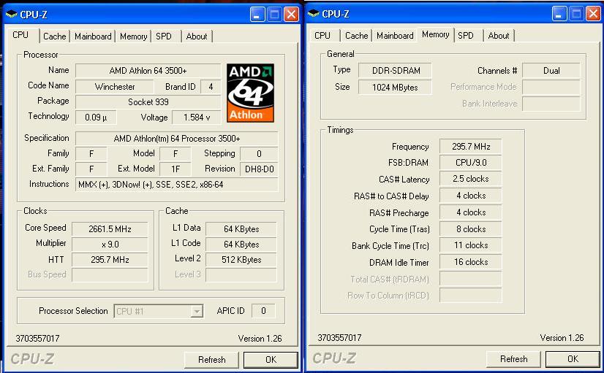Click the FSB:DRAM value CPU/9.0

(x=471, y=163)
